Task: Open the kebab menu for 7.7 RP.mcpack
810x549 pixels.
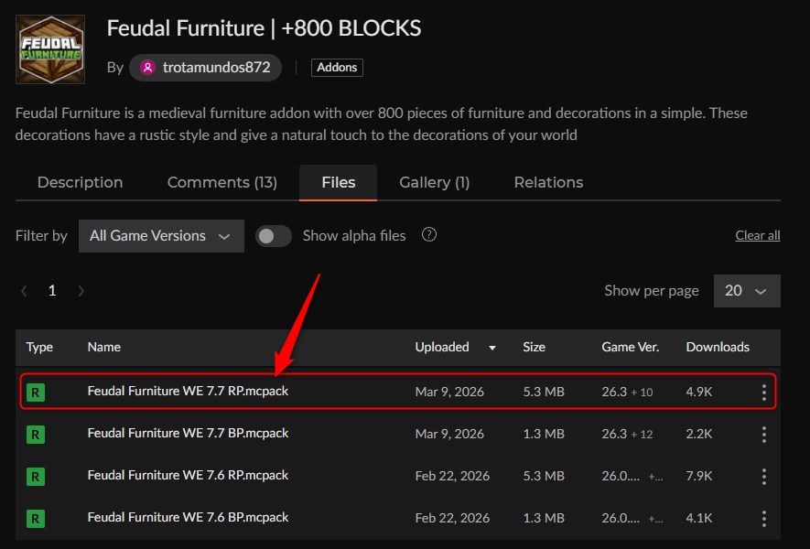Action: [x=764, y=391]
